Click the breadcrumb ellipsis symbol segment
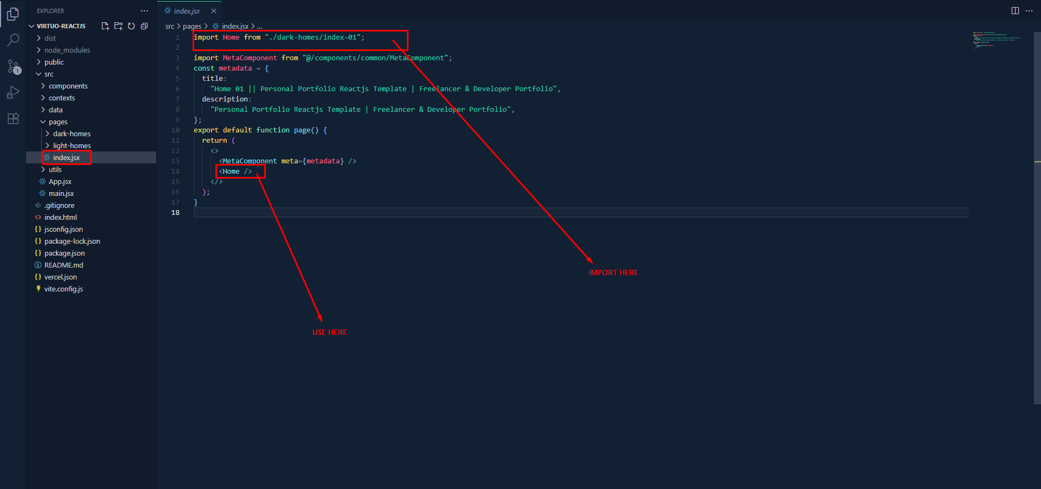 click(259, 26)
